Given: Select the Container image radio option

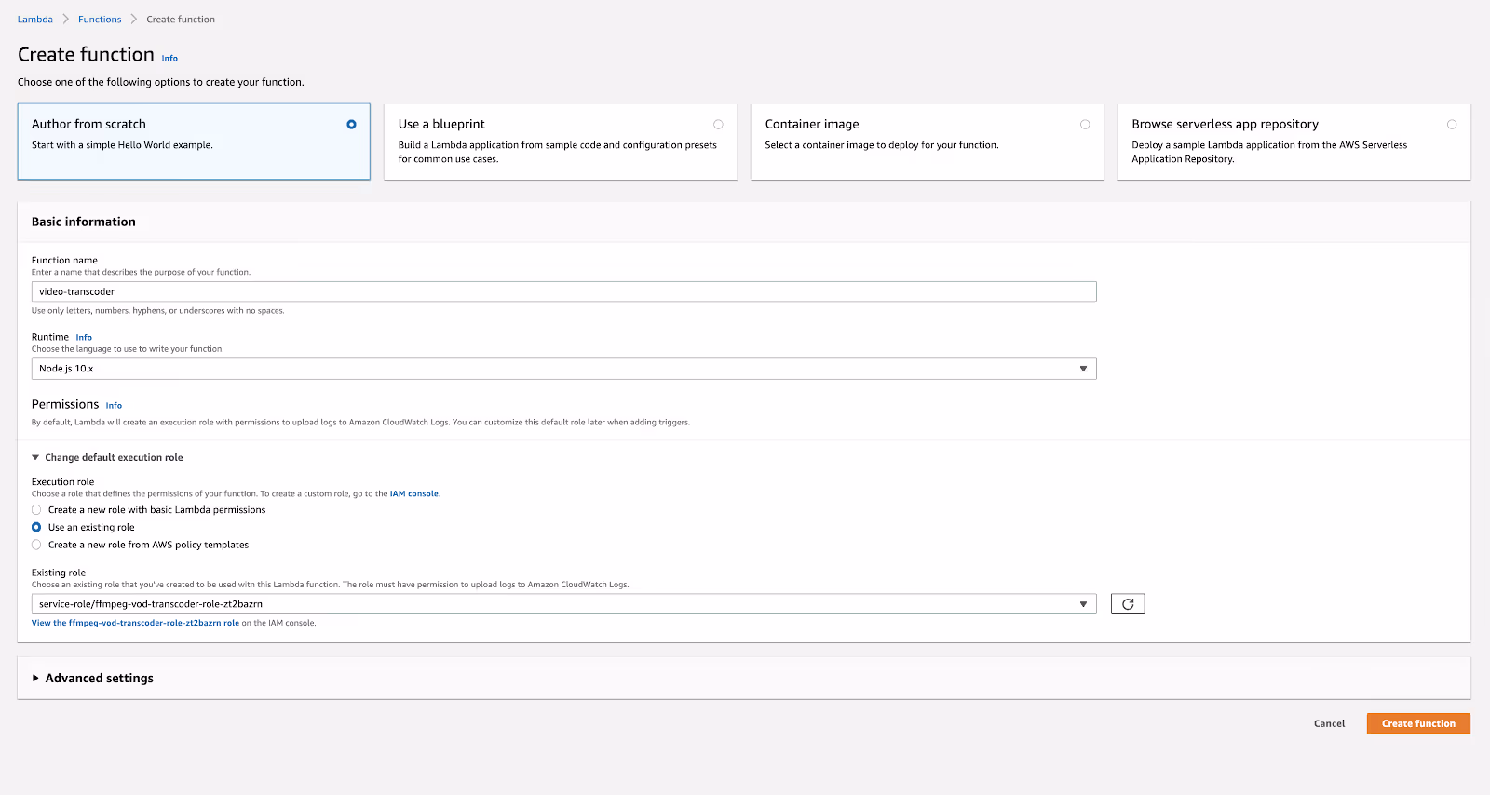Looking at the screenshot, I should click(1085, 124).
